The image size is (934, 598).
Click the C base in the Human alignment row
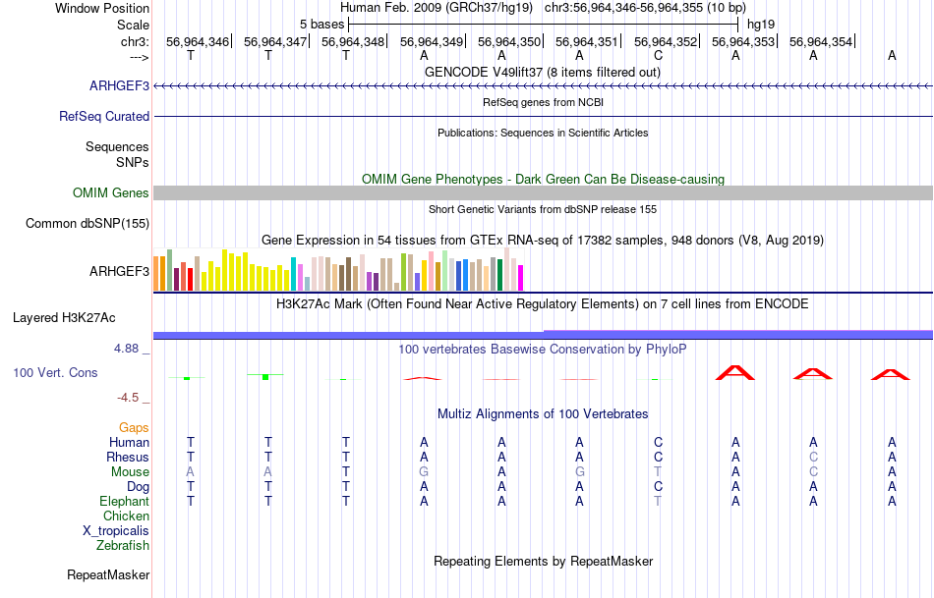tap(658, 442)
